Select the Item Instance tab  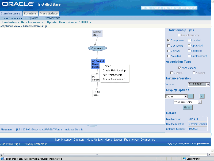pos(11,13)
